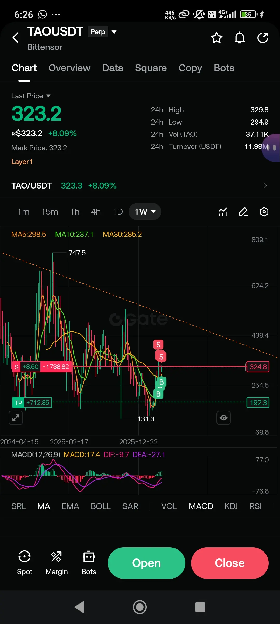Image resolution: width=280 pixels, height=624 pixels.
Task: Tap the Android home navigation button
Action: (x=140, y=607)
